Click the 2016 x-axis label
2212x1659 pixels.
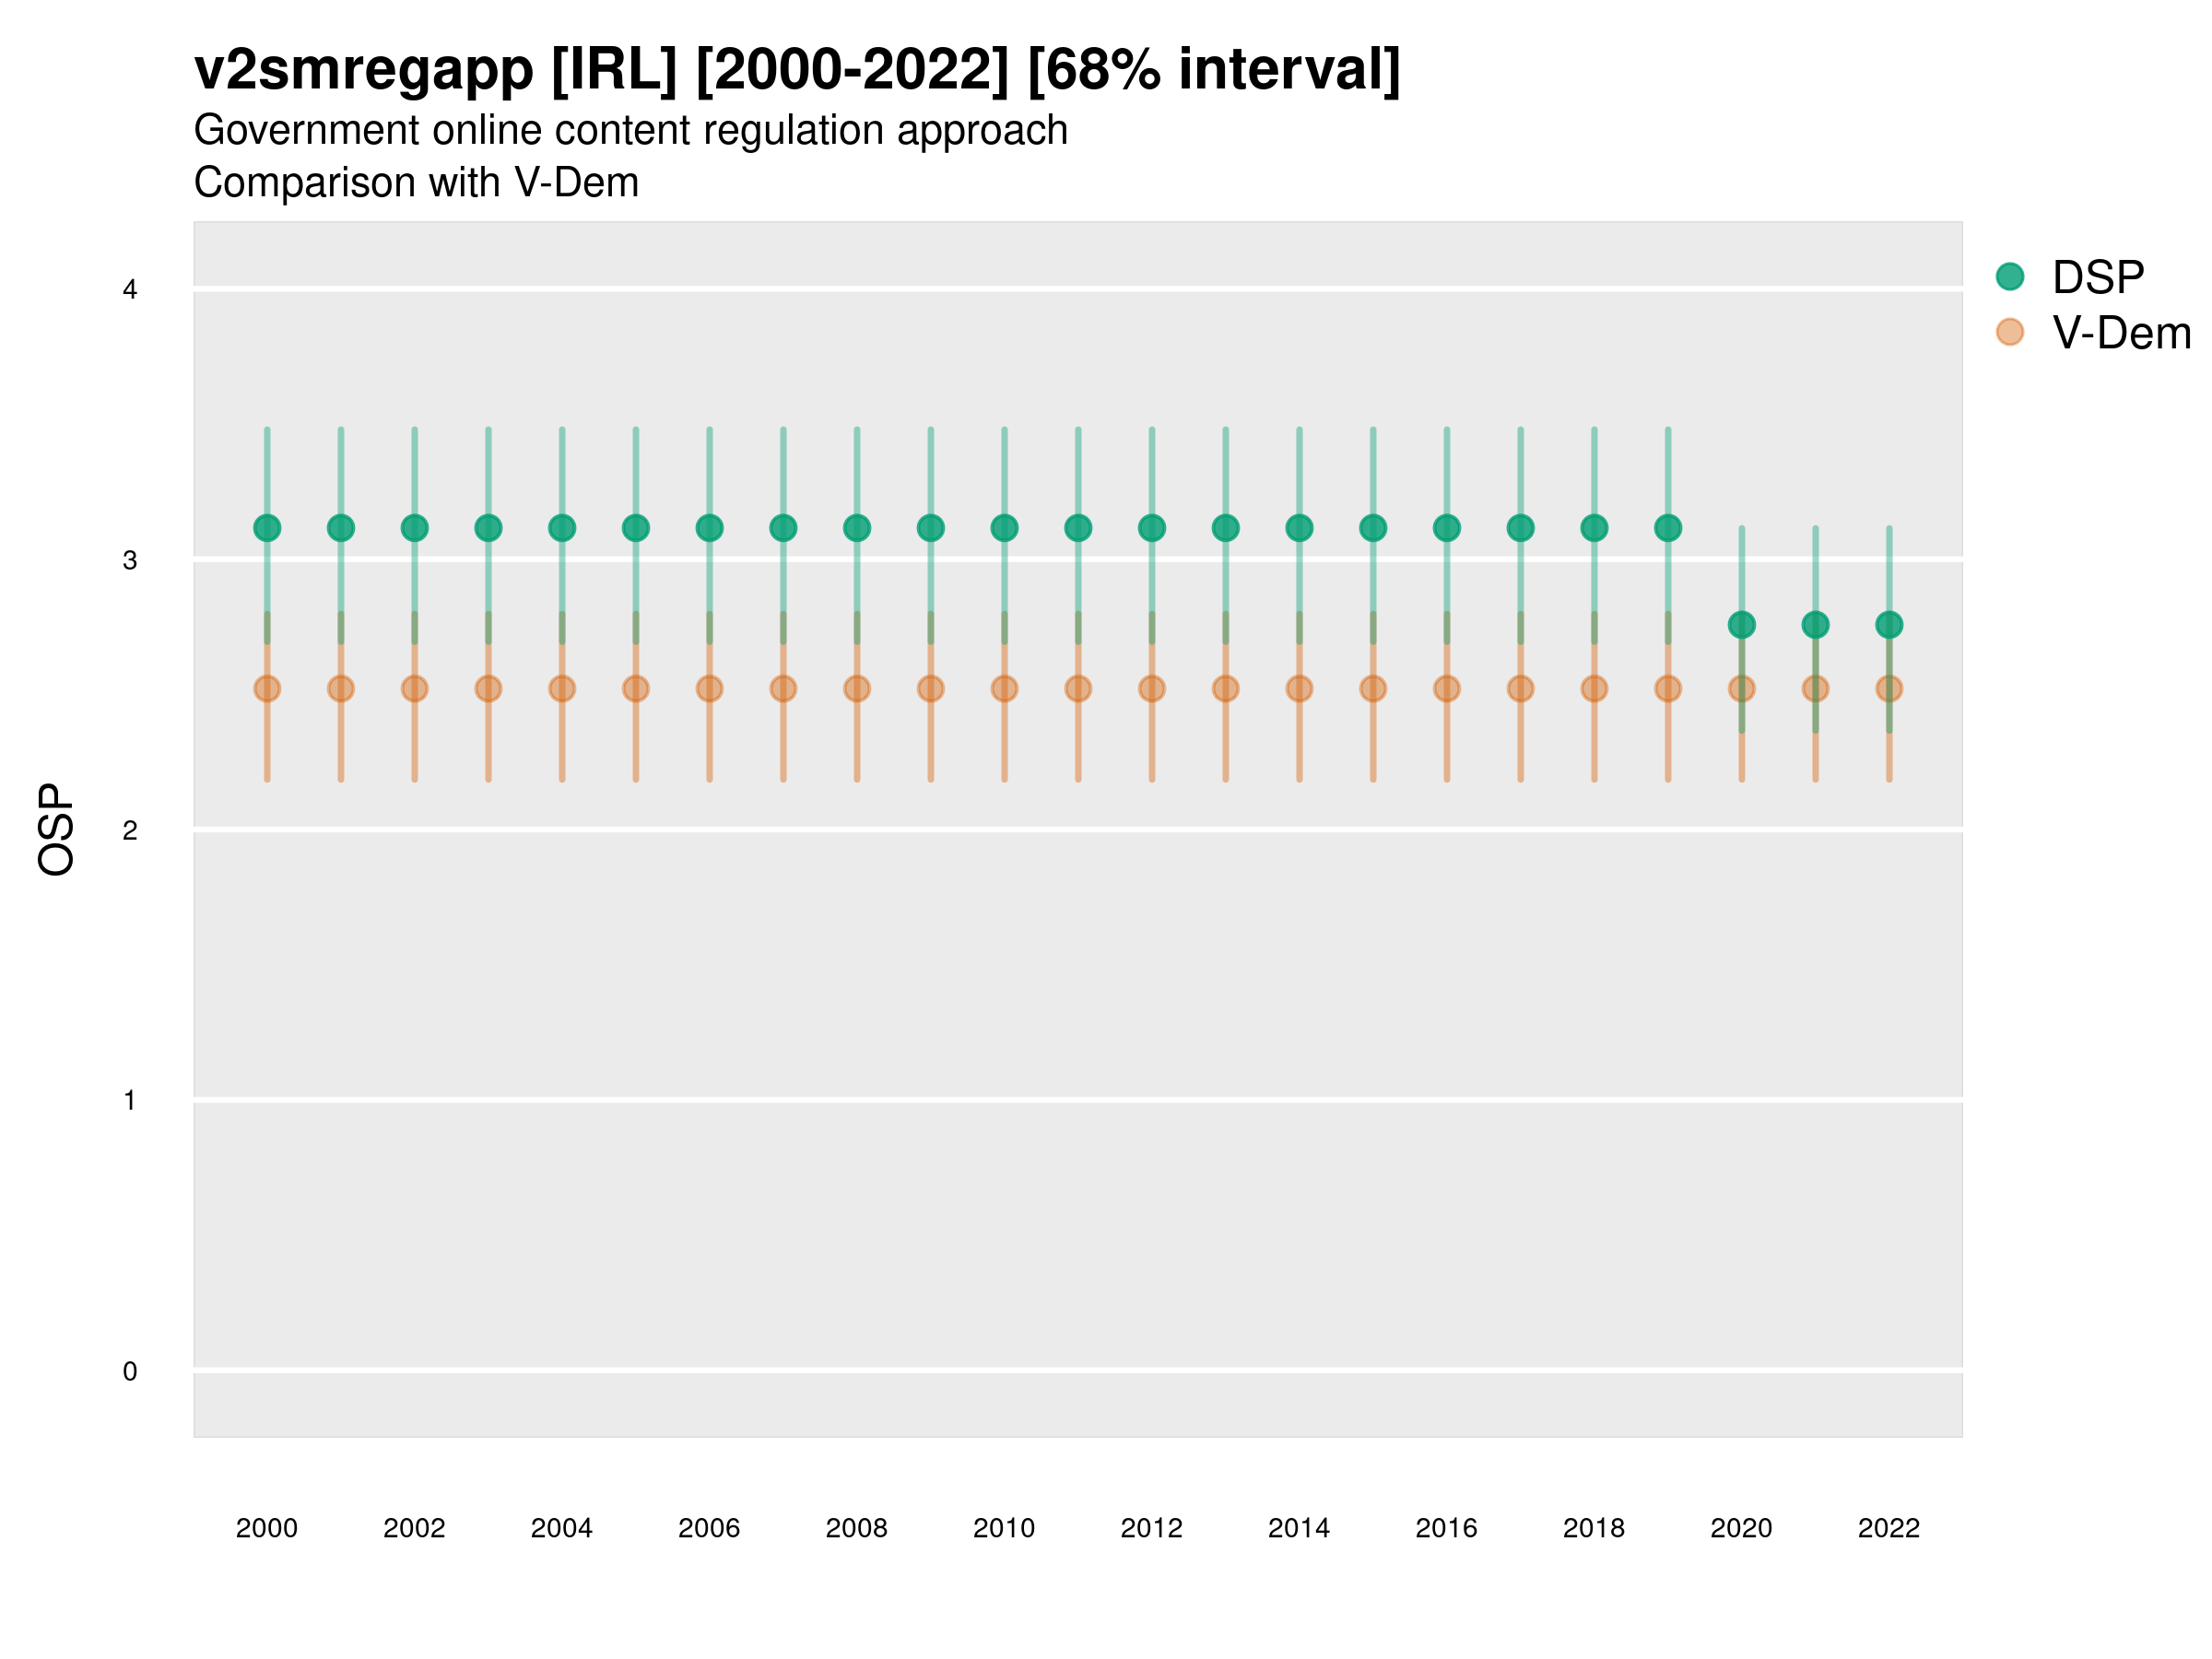click(1446, 1528)
